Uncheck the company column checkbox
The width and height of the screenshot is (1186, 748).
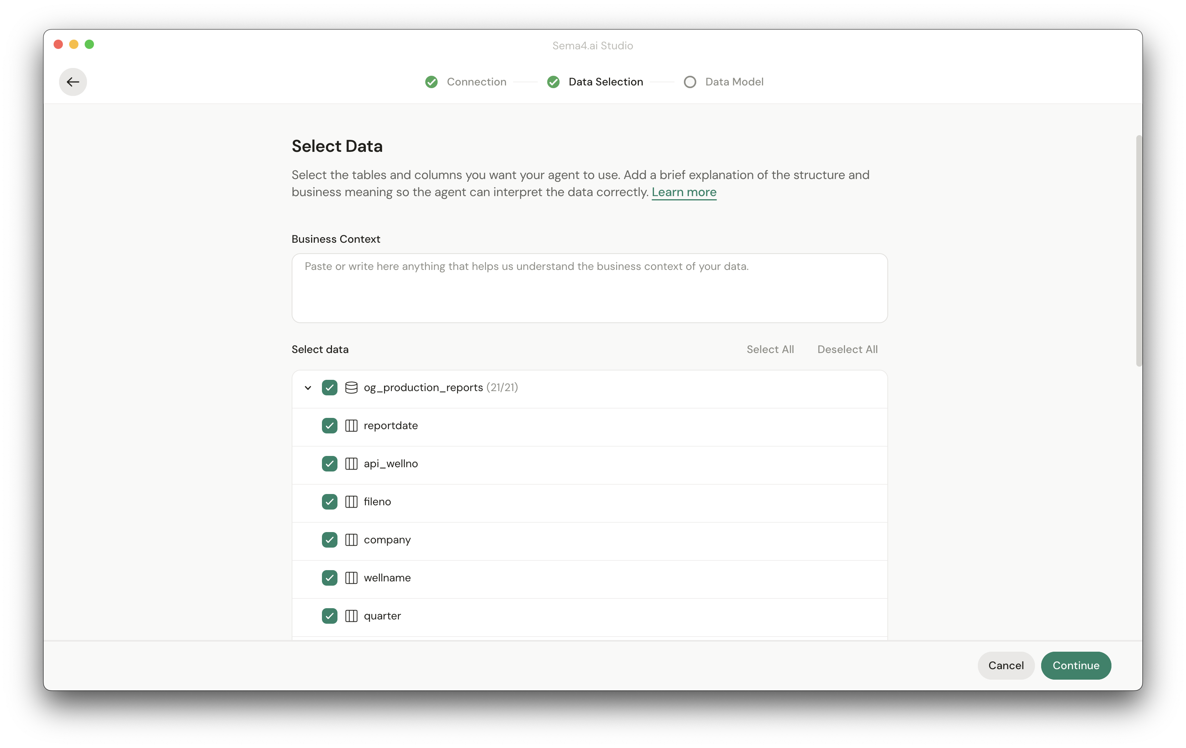pos(329,540)
